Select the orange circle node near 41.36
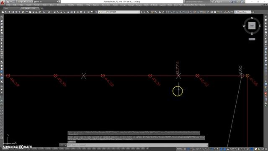268x151 pixels. (x=247, y=75)
